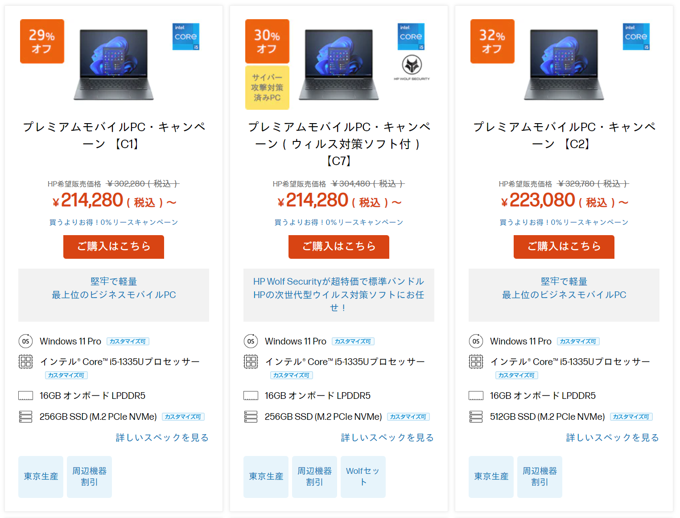
Task: Click the 東京生産 badge on the C1 card
Action: [x=40, y=477]
